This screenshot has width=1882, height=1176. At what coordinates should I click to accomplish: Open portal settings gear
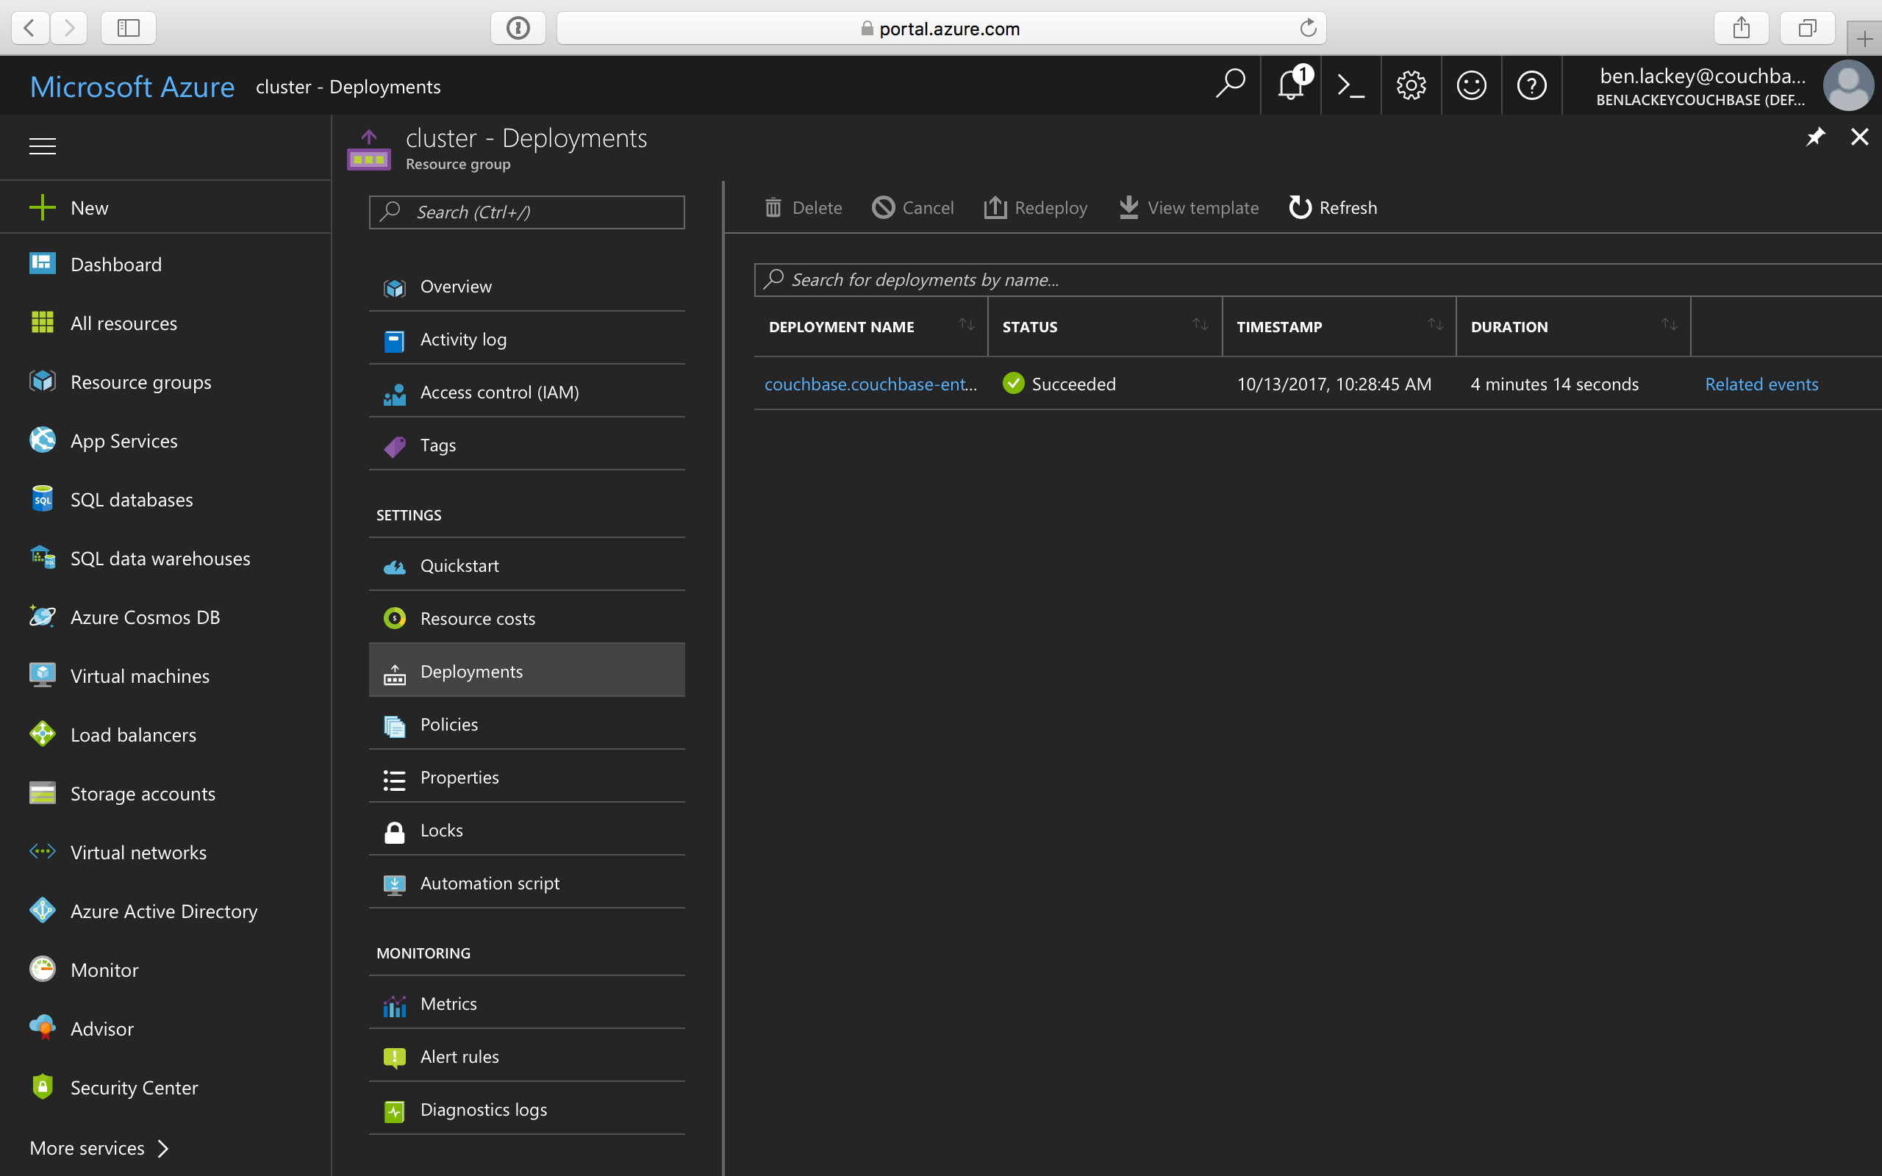pos(1411,85)
